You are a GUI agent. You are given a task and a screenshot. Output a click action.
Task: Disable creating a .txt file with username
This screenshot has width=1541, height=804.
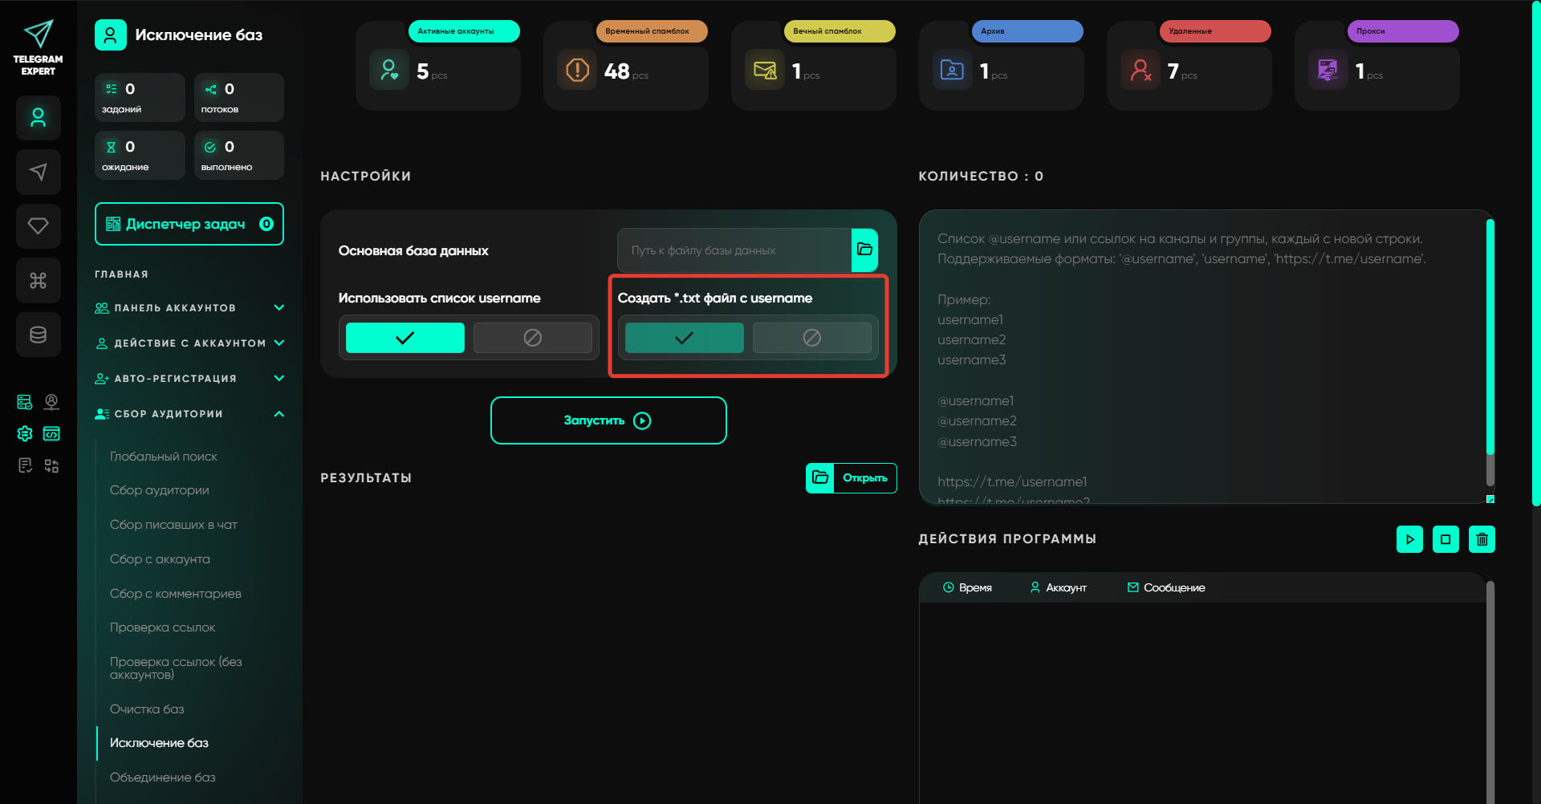coord(811,338)
